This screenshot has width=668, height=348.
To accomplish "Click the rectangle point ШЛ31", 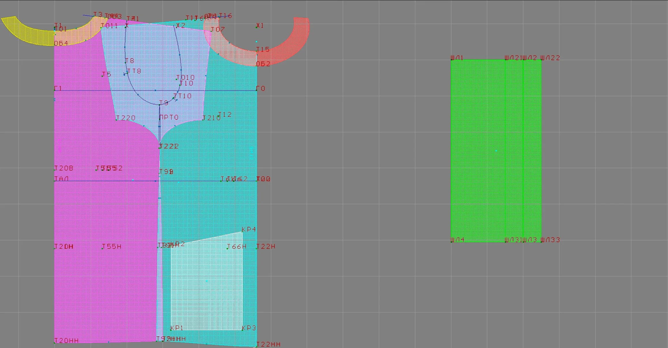I will tap(513, 240).
